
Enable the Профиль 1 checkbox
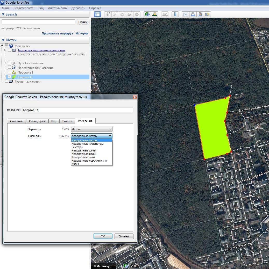coord(10,72)
